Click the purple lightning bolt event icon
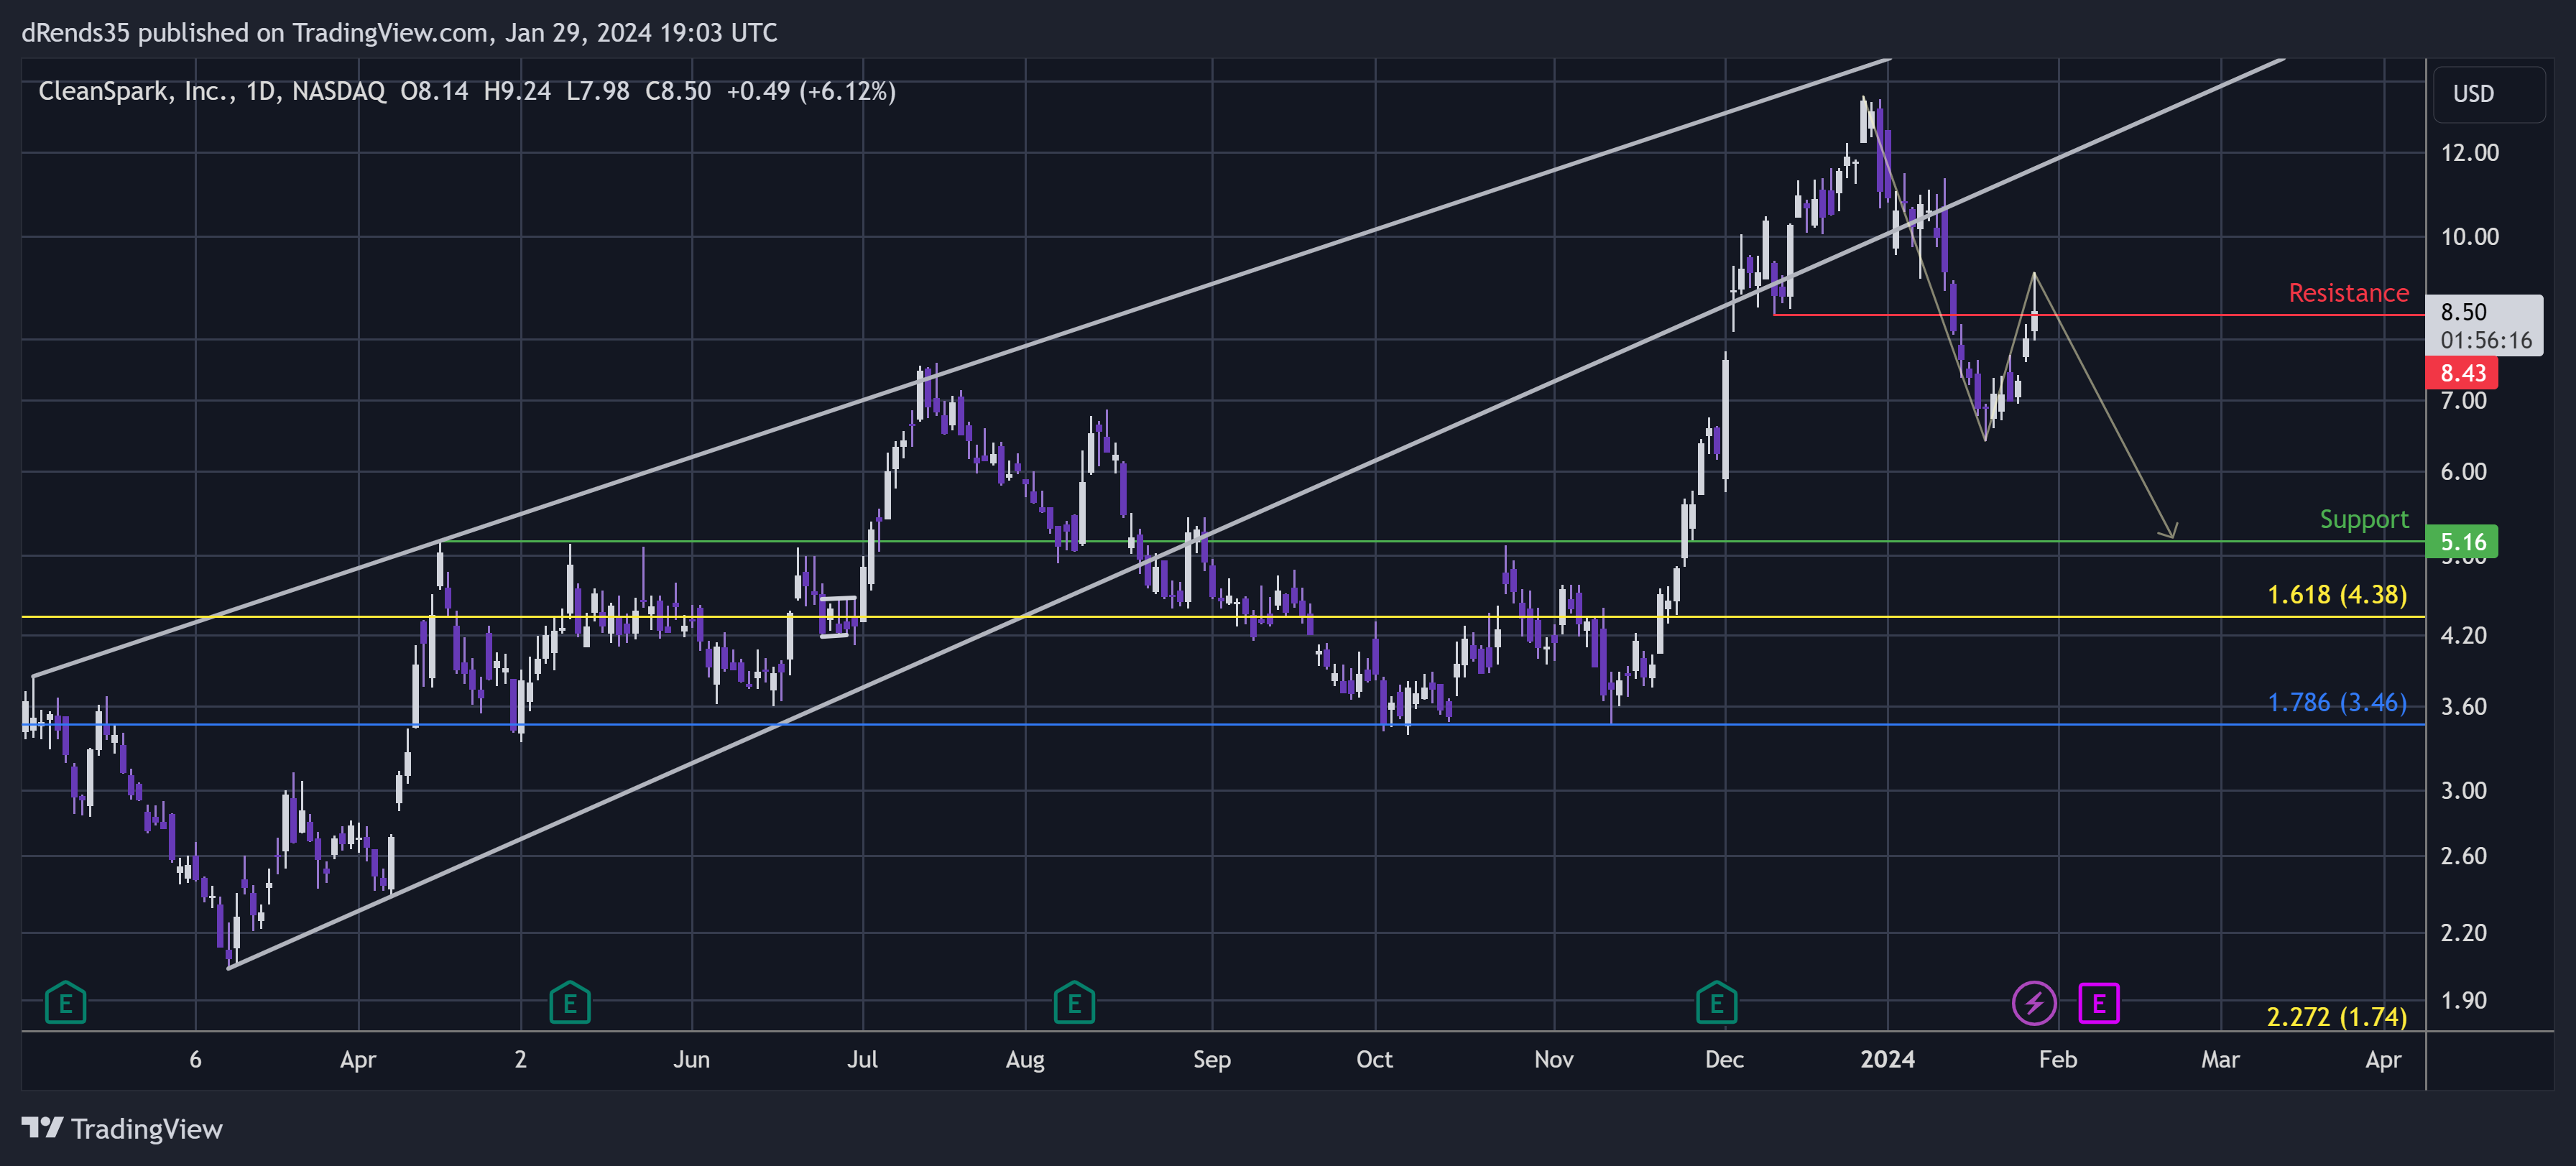 (2034, 1003)
